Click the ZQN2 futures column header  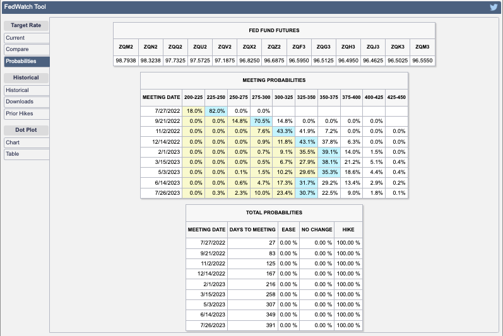tap(150, 47)
